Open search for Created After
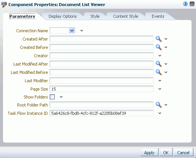The width and height of the screenshot is (196, 158). (158, 39)
